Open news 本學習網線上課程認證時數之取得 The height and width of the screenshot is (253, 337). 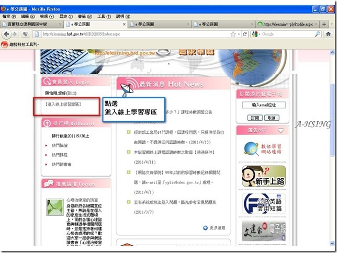click(174, 152)
